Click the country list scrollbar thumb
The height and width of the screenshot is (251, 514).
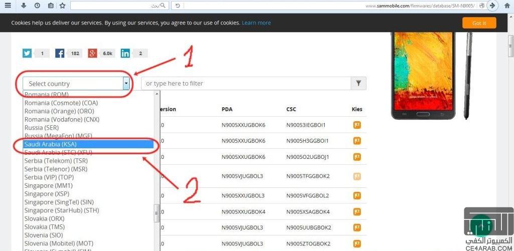coord(157,213)
